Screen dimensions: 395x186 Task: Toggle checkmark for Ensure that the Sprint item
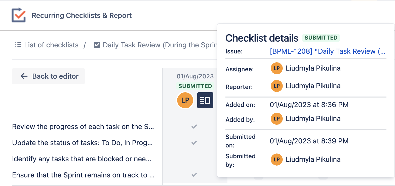click(x=194, y=175)
